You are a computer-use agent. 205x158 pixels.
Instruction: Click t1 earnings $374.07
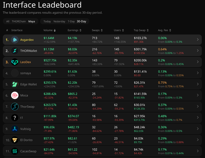(x=73, y=116)
